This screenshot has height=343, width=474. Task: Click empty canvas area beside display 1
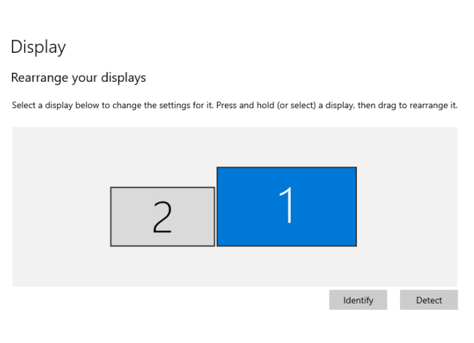click(x=406, y=207)
